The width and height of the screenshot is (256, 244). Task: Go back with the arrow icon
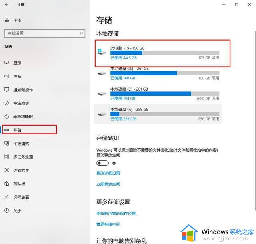coord(7,4)
